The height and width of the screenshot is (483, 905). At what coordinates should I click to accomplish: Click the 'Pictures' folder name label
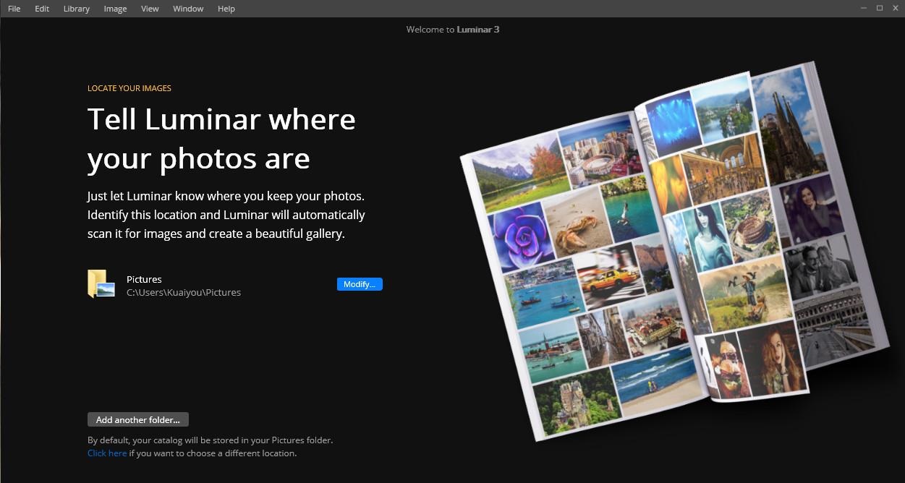tap(144, 279)
